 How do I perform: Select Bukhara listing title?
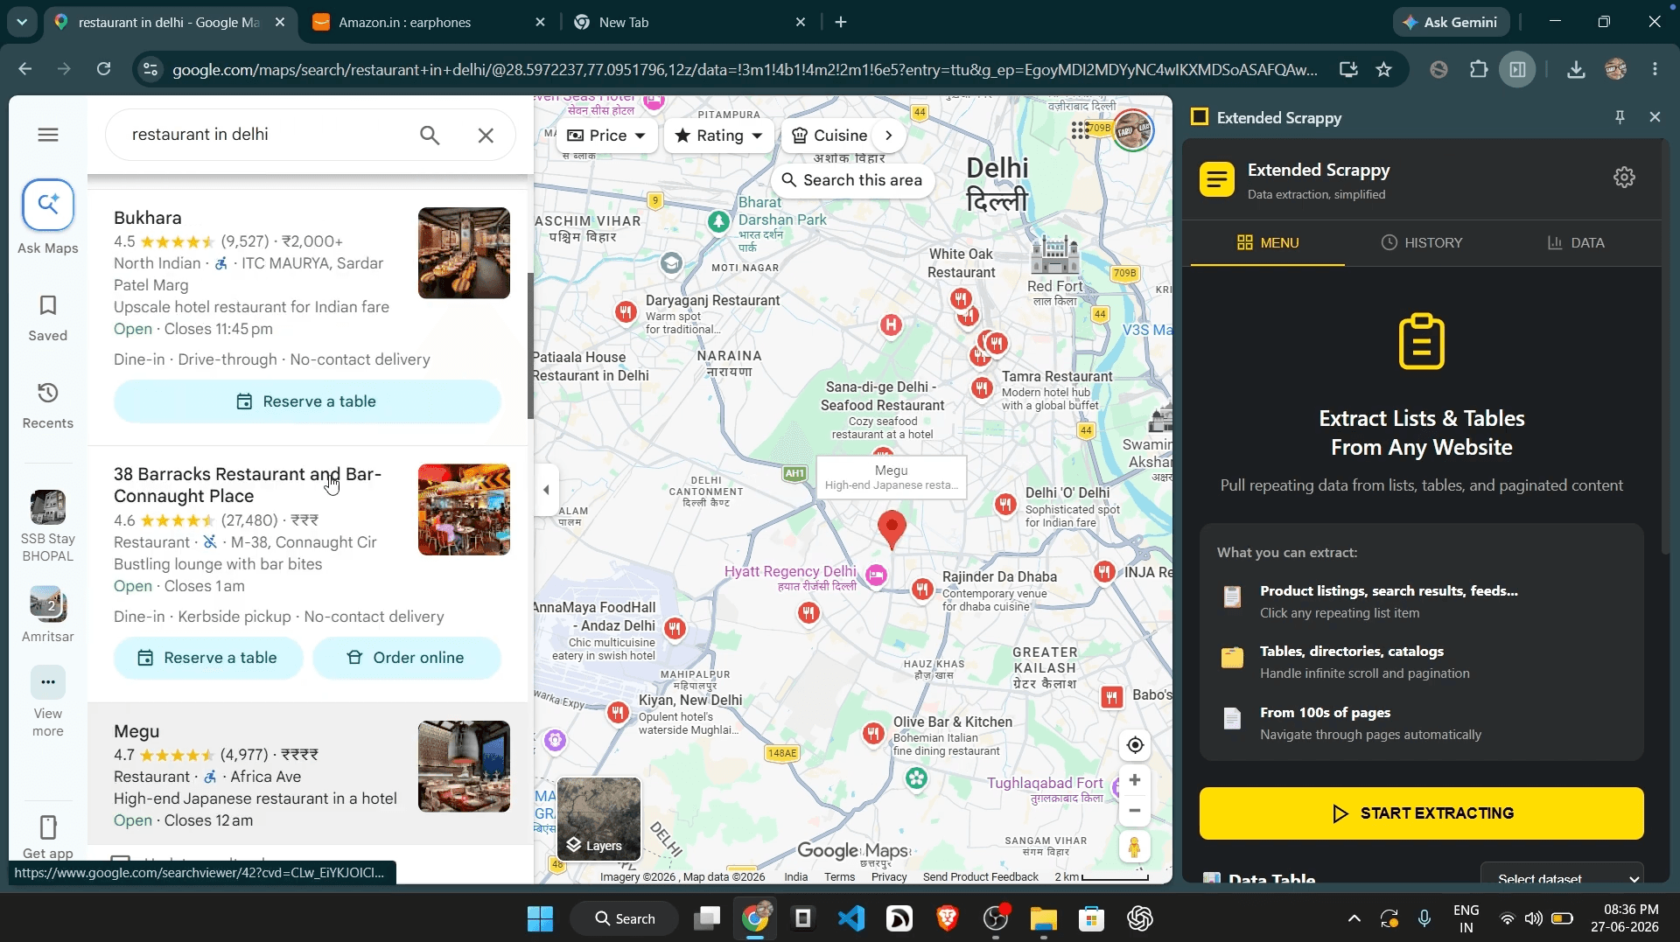coord(148,218)
